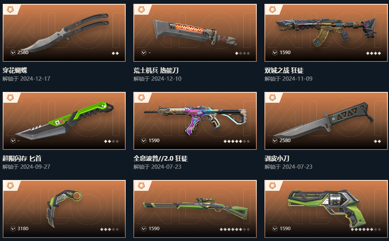Screen dimensions: 389x241
Task: Open the 荒土机兵 热能刀 skin image
Action: [x=195, y=33]
